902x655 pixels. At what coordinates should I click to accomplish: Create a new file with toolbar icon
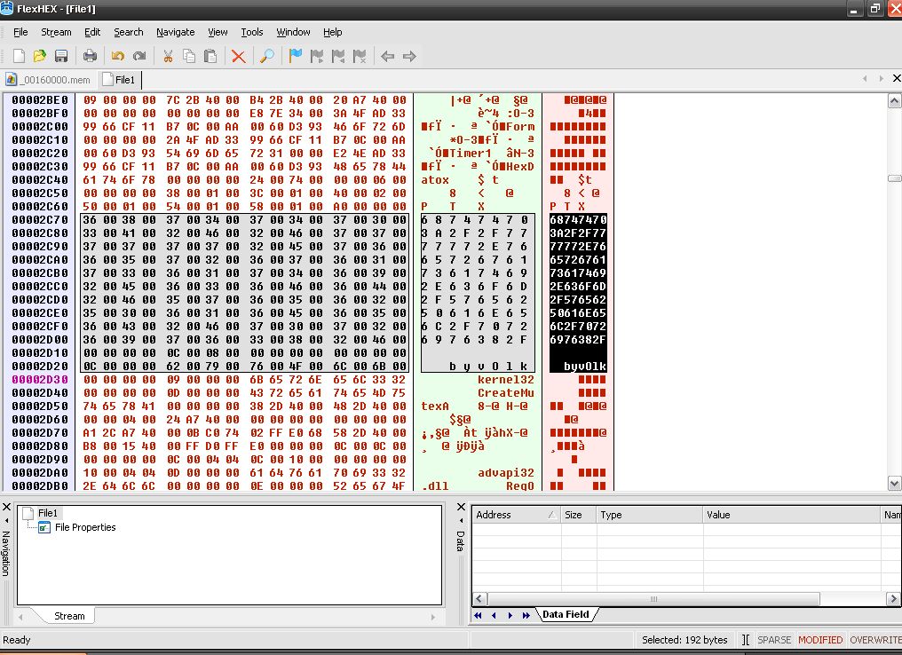pyautogui.click(x=19, y=56)
